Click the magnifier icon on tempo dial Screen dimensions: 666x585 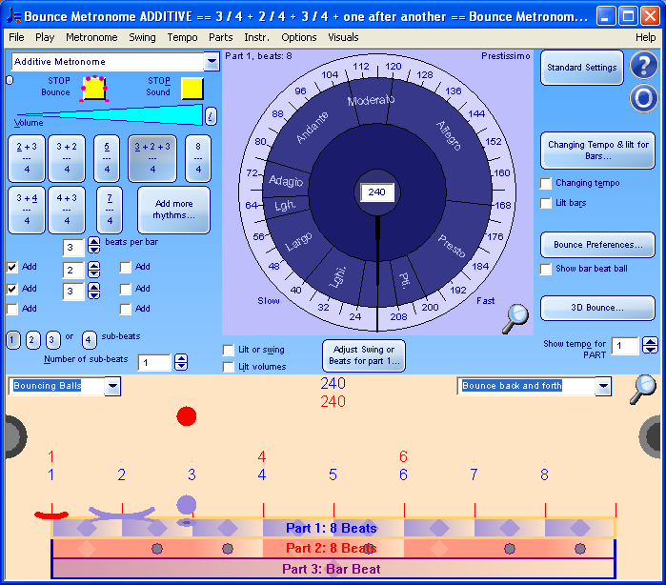[x=515, y=318]
